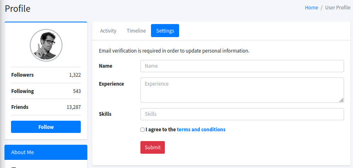
Task: Focus the Name input field
Action: point(242,66)
